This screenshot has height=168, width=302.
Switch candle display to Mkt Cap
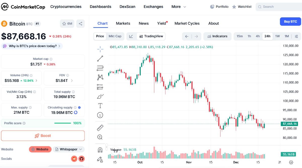point(115,36)
